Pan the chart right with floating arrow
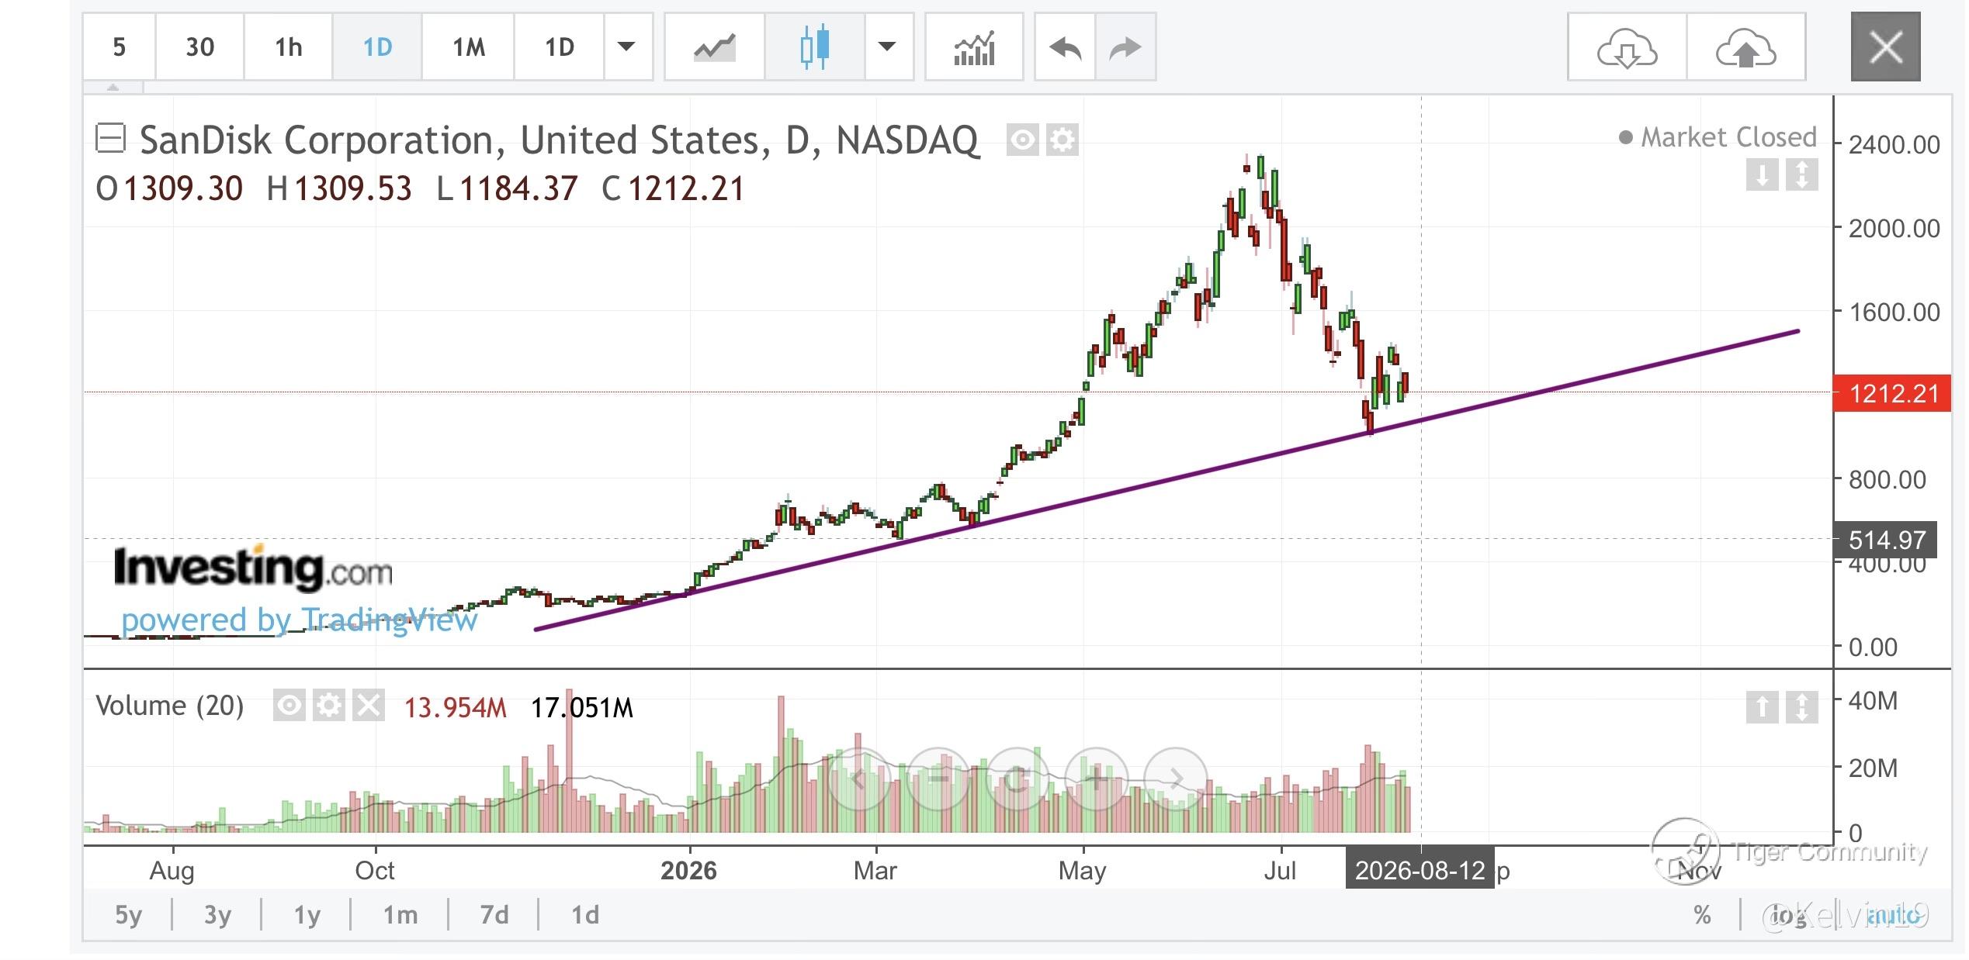Screen dimensions: 1969x960 [1176, 779]
